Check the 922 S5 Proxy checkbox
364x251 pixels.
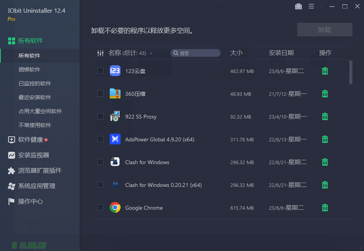pos(100,116)
